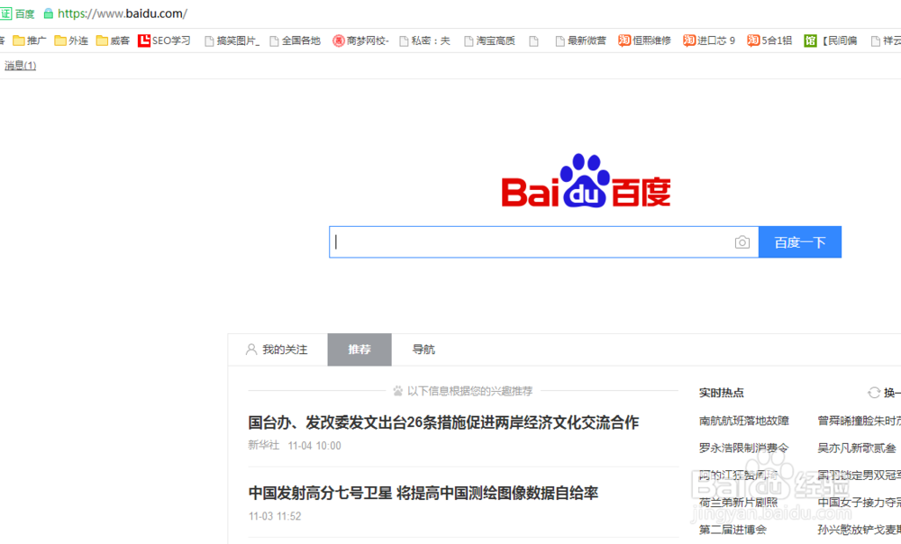Click the 11-04 10:00 news timestamp
The image size is (901, 544).
314,446
